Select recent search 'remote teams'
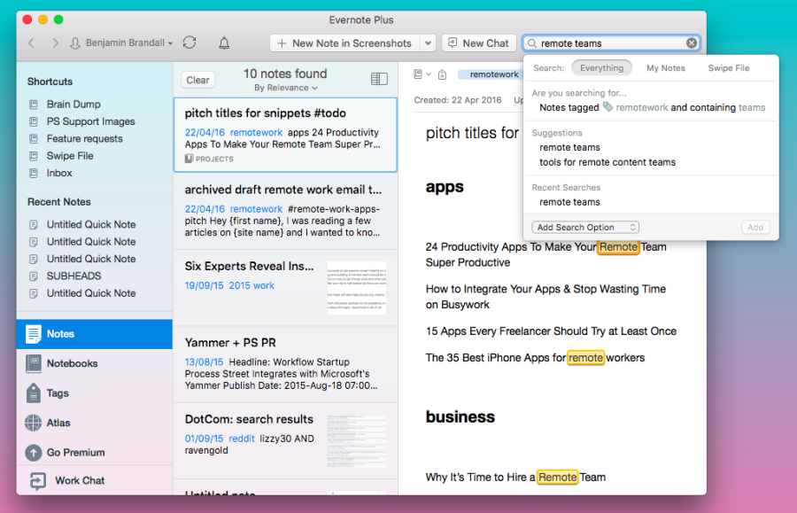The image size is (797, 513). (569, 202)
